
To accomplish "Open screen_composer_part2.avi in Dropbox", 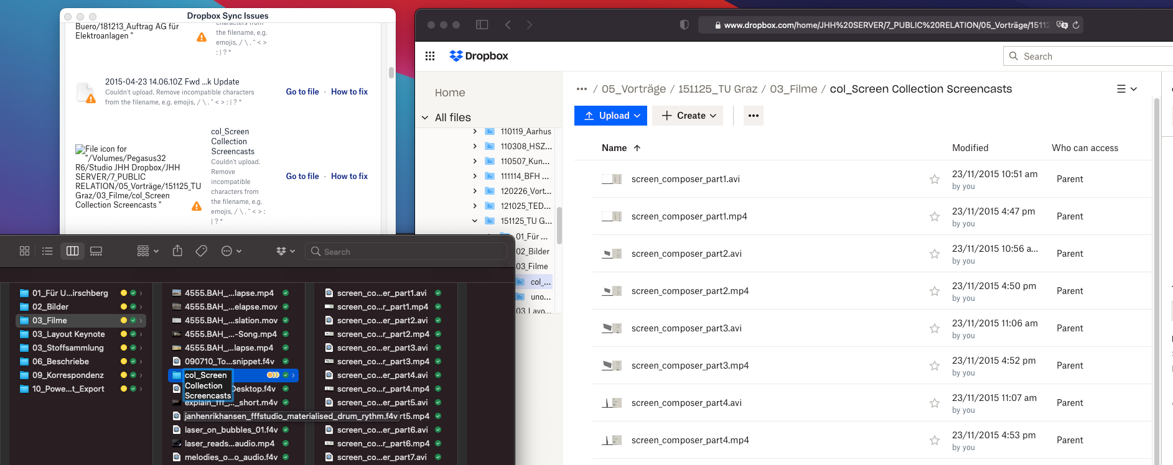I will coord(686,254).
